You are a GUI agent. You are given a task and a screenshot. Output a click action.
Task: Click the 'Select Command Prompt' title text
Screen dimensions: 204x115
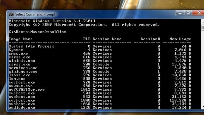[x=35, y=14]
